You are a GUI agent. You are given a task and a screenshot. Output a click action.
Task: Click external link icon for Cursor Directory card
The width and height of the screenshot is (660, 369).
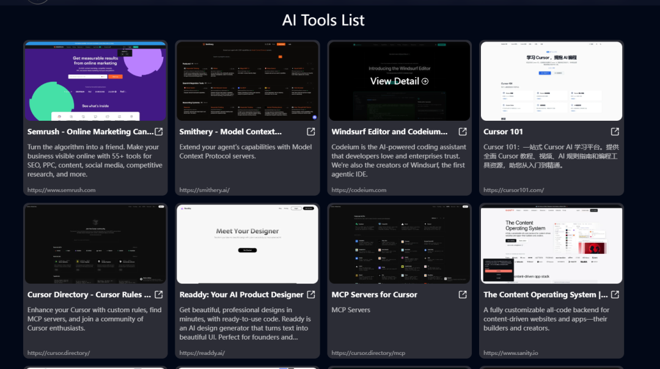click(x=159, y=295)
